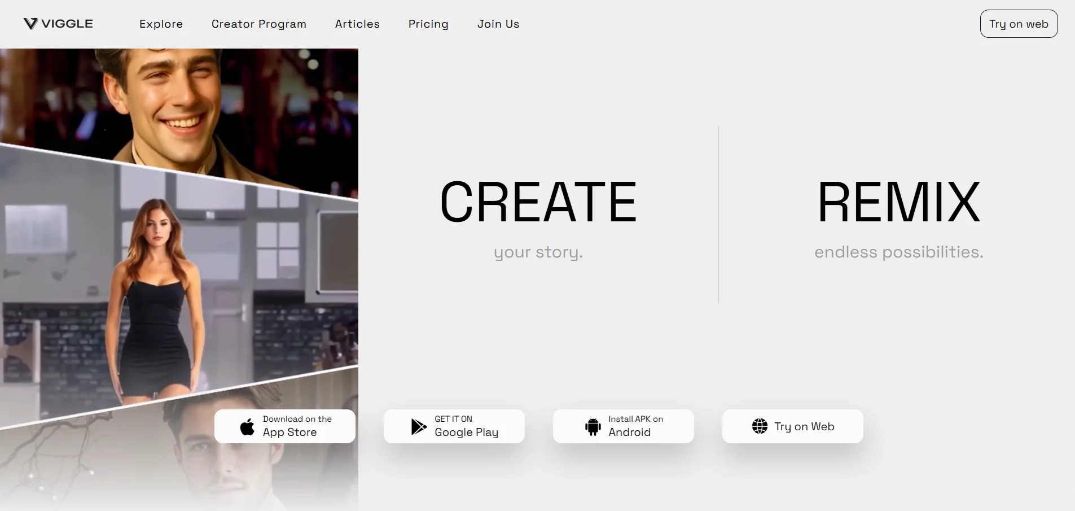Click the CREATE heading
The height and width of the screenshot is (511, 1075).
tap(538, 202)
